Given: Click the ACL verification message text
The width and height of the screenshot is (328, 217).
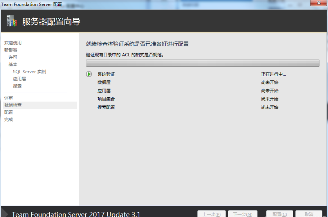Looking at the screenshot, I should point(125,55).
